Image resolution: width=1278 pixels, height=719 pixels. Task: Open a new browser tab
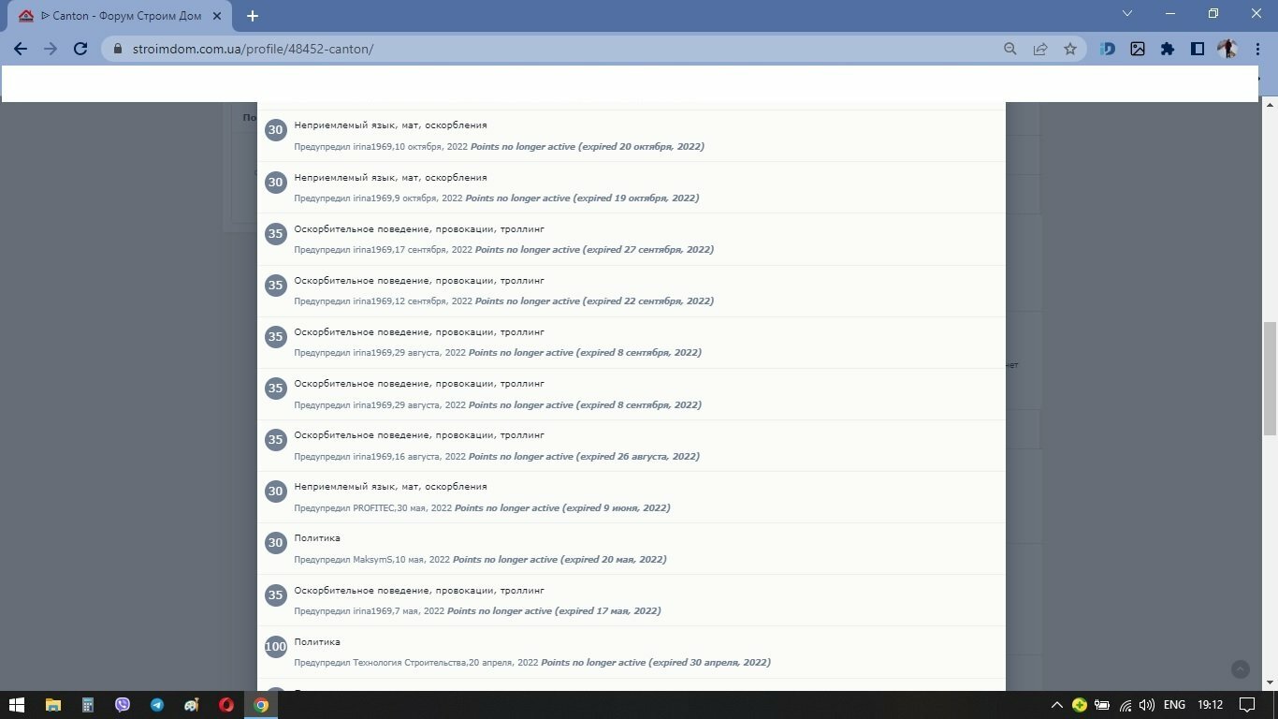[x=253, y=16]
